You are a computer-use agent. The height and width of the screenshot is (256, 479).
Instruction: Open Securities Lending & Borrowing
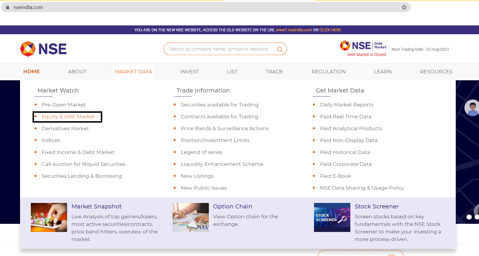[x=82, y=176]
